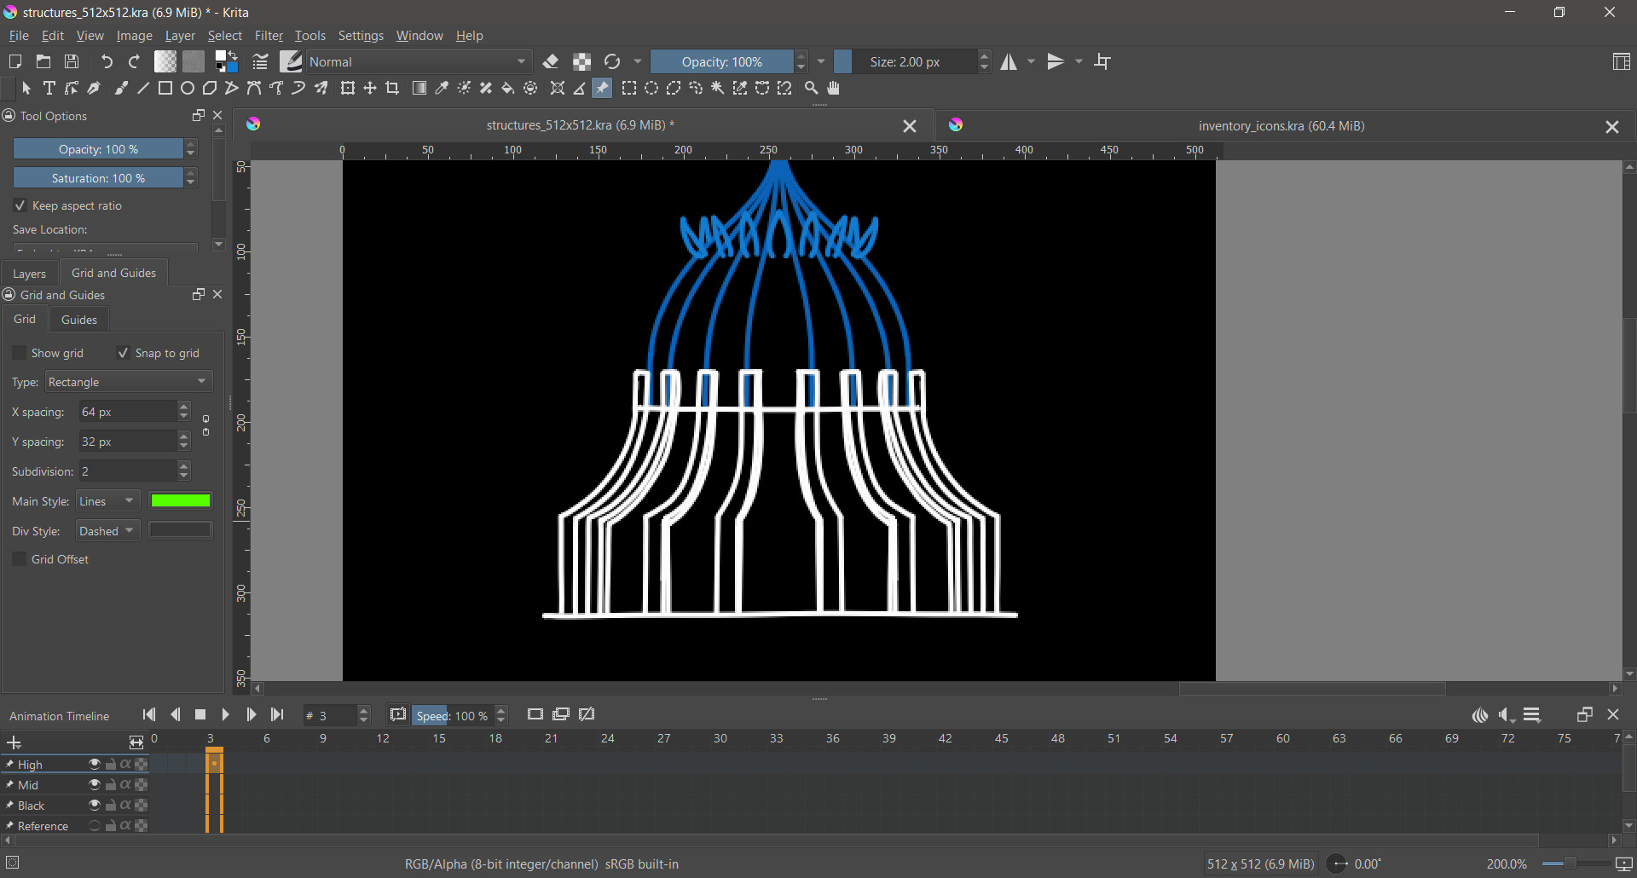Click the green Main Style color swatch
This screenshot has height=878, width=1637.
coord(181,501)
